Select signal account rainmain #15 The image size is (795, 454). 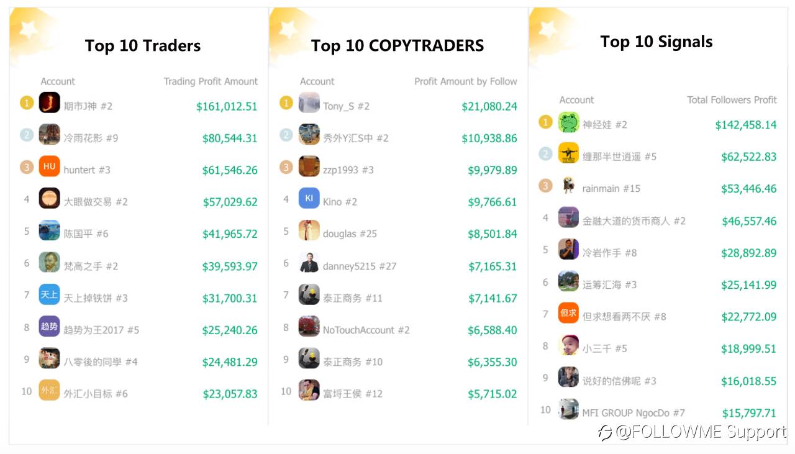611,188
